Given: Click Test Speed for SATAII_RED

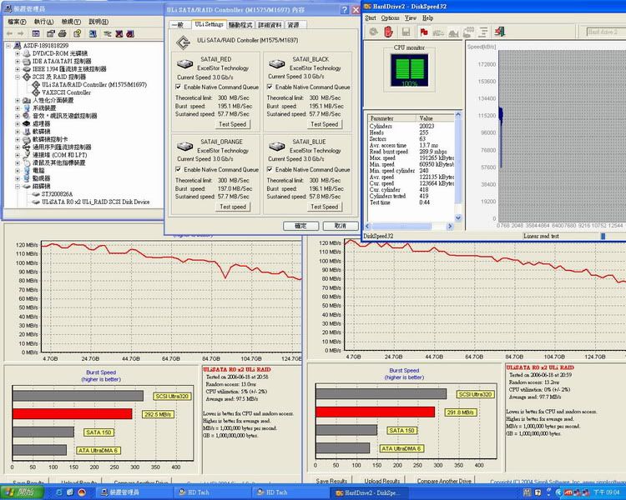Looking at the screenshot, I should tap(232, 124).
